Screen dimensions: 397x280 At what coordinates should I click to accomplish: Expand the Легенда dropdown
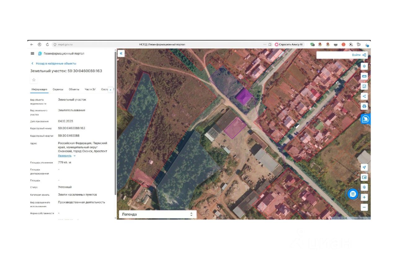coord(158,214)
